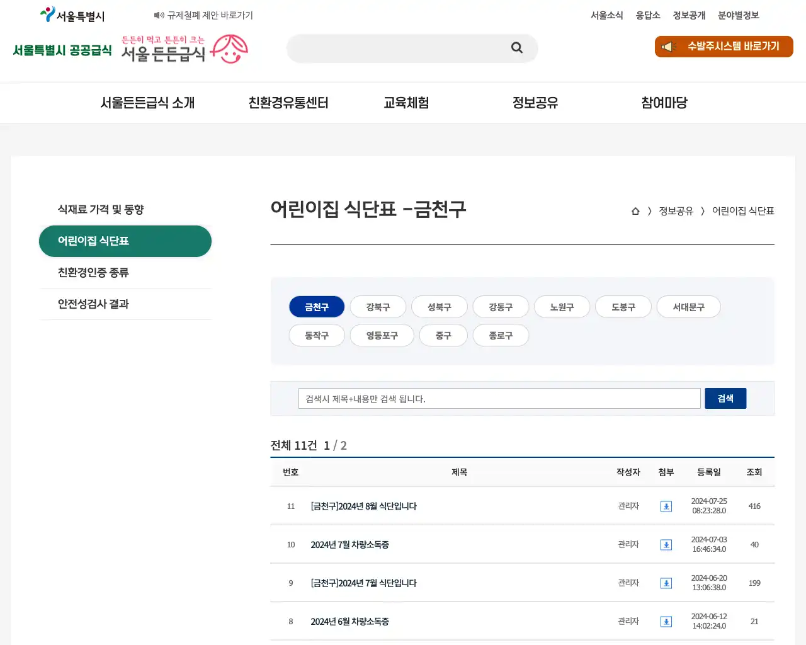Click the 서울특별시 city logo
This screenshot has width=806, height=645.
tap(71, 14)
